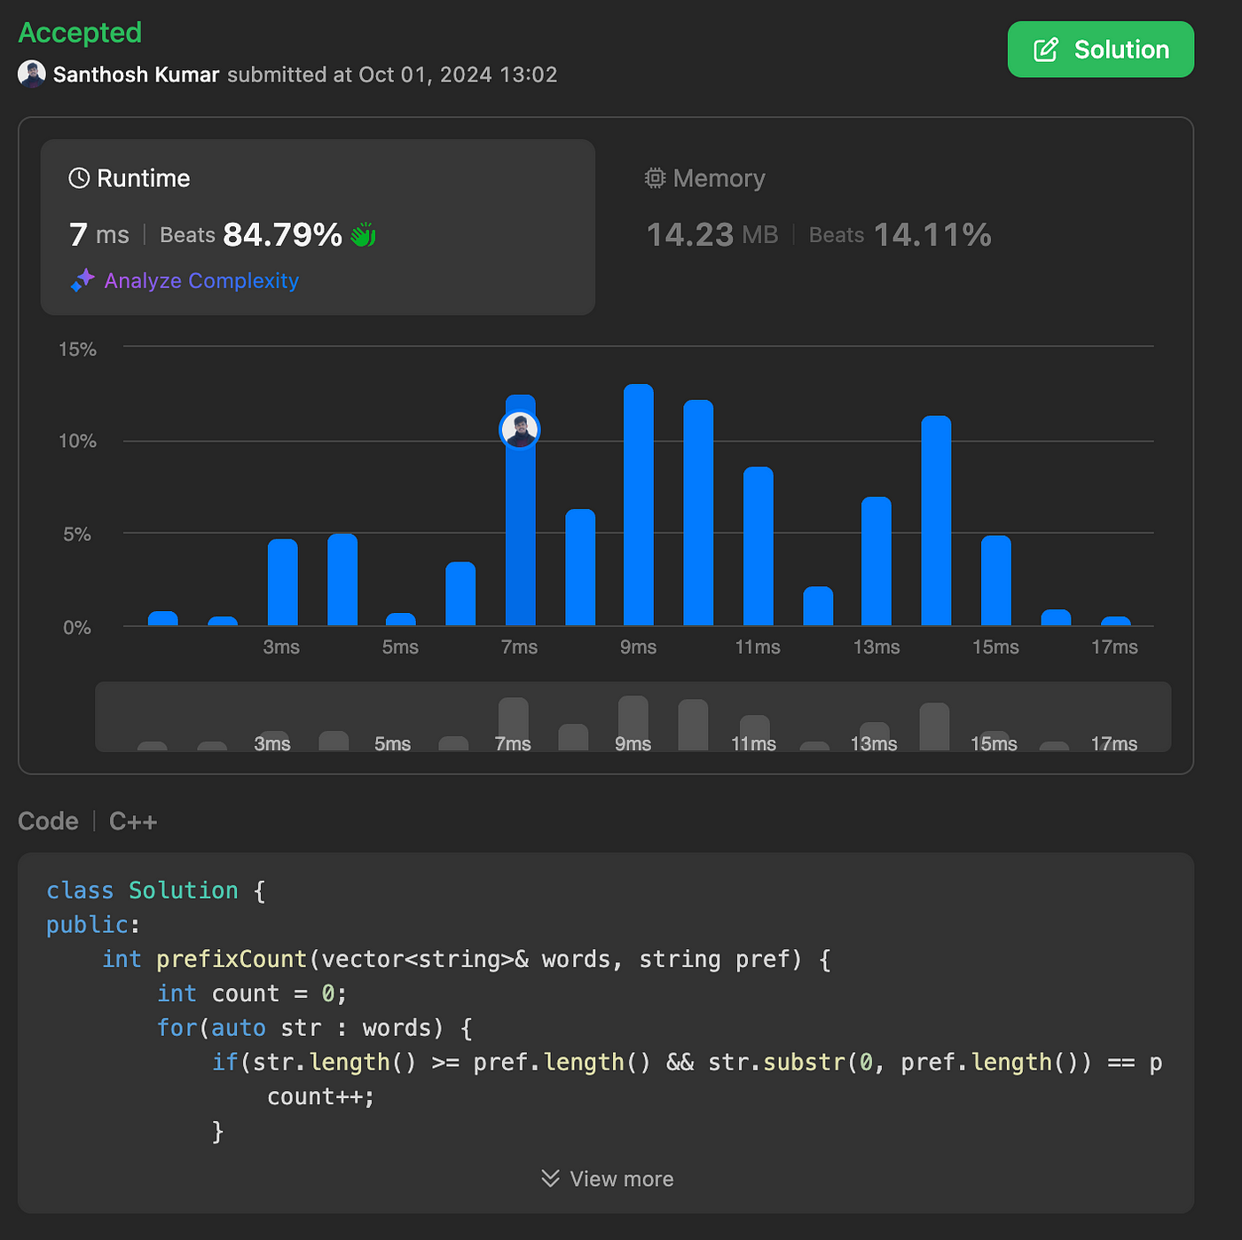Click the 3ms bar in the chart

pyautogui.click(x=283, y=583)
